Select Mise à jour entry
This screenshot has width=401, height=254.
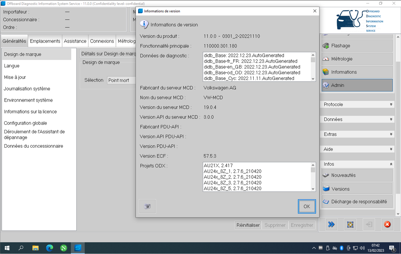(37, 77)
